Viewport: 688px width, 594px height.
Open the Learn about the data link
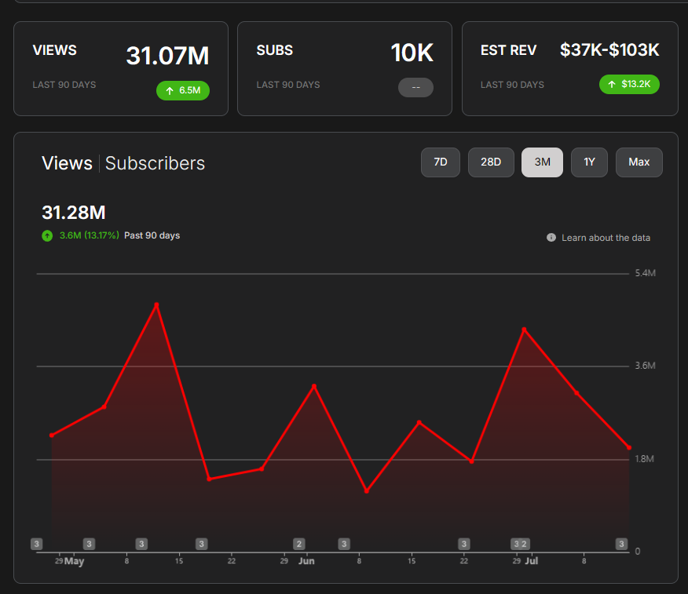[x=606, y=238]
